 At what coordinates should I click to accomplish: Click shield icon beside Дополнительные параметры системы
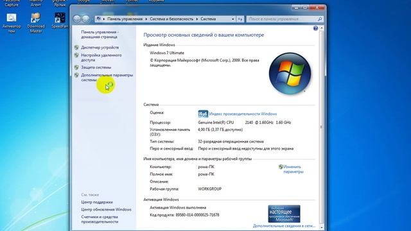tap(76, 75)
